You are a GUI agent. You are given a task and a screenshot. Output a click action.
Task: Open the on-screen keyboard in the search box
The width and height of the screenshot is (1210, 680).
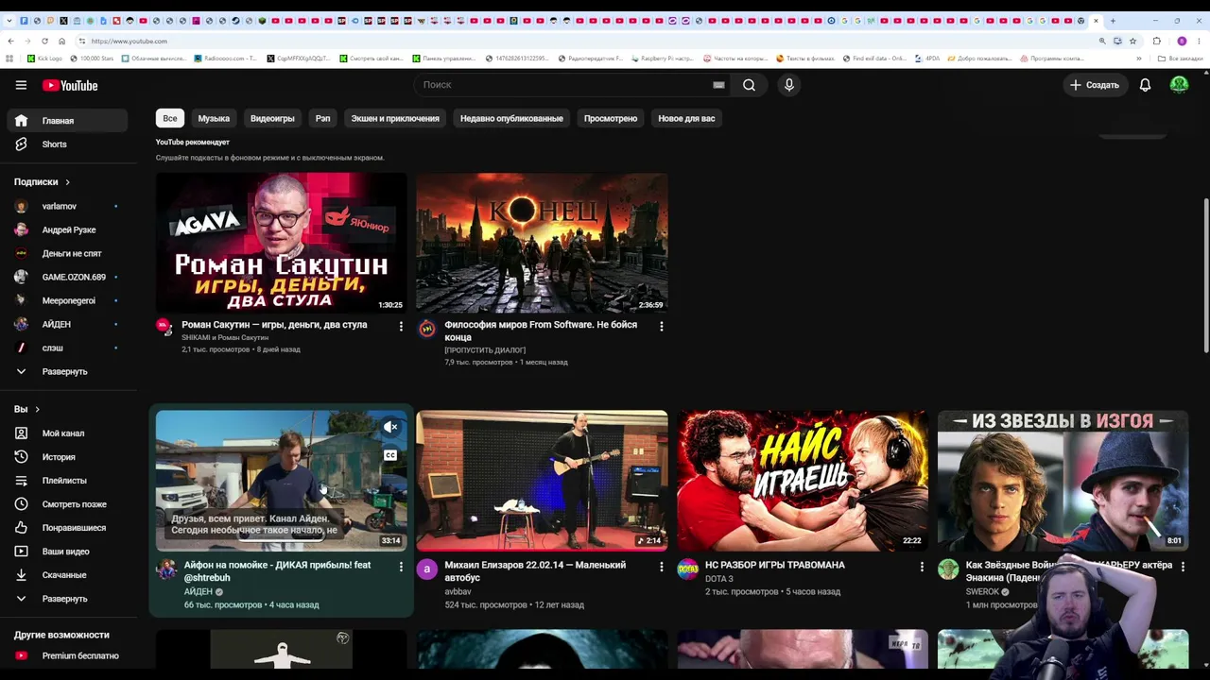coord(718,85)
